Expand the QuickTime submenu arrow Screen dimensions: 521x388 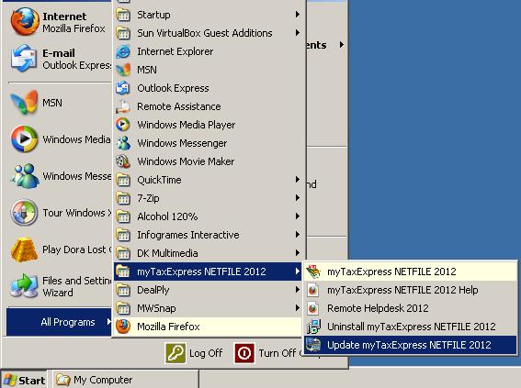298,180
